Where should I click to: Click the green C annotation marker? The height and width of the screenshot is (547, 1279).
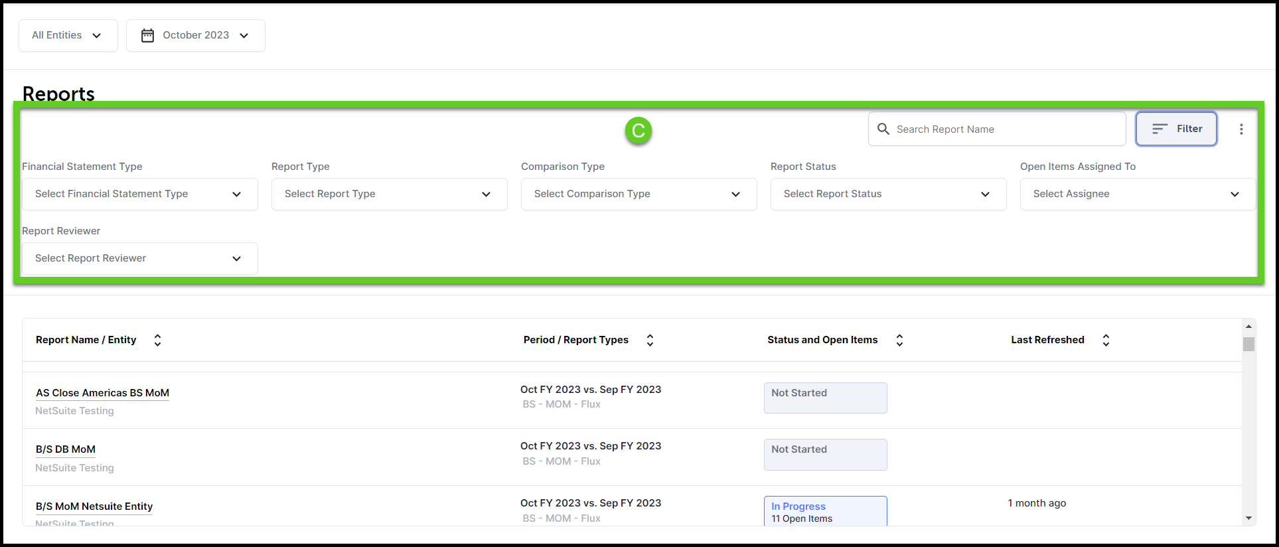638,131
